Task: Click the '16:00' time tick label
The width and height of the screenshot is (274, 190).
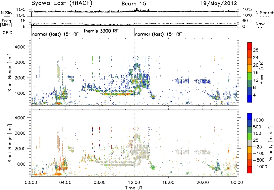Action: [168, 183]
